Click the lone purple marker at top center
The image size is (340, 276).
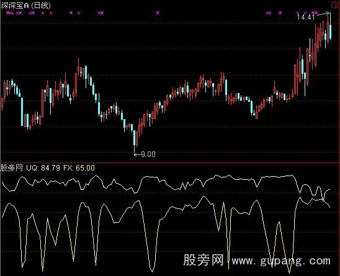tap(158, 13)
